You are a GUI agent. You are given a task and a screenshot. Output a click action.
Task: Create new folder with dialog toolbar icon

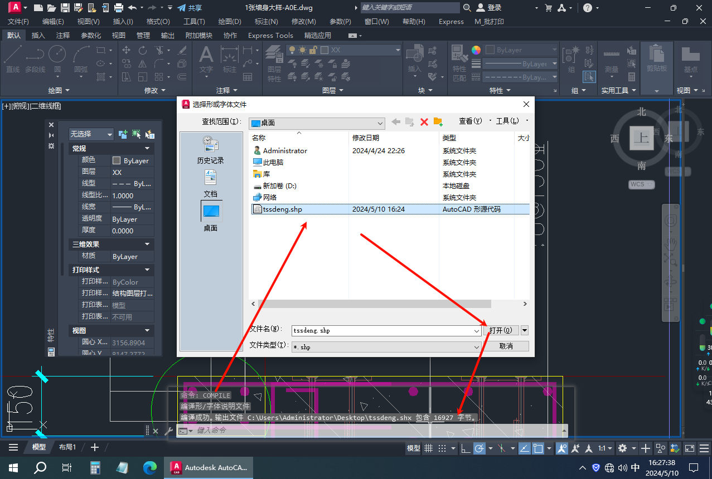(438, 121)
